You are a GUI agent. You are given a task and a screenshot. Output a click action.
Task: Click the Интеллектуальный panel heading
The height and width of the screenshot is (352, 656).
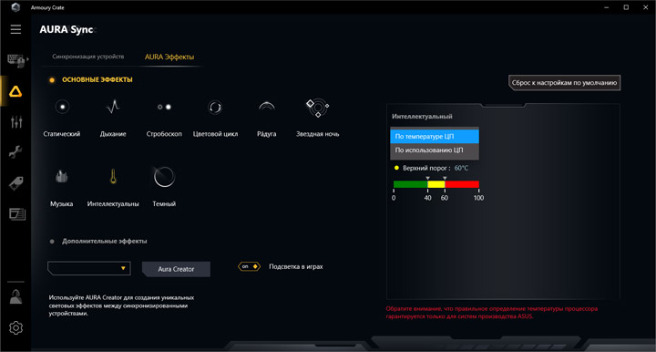pos(422,117)
